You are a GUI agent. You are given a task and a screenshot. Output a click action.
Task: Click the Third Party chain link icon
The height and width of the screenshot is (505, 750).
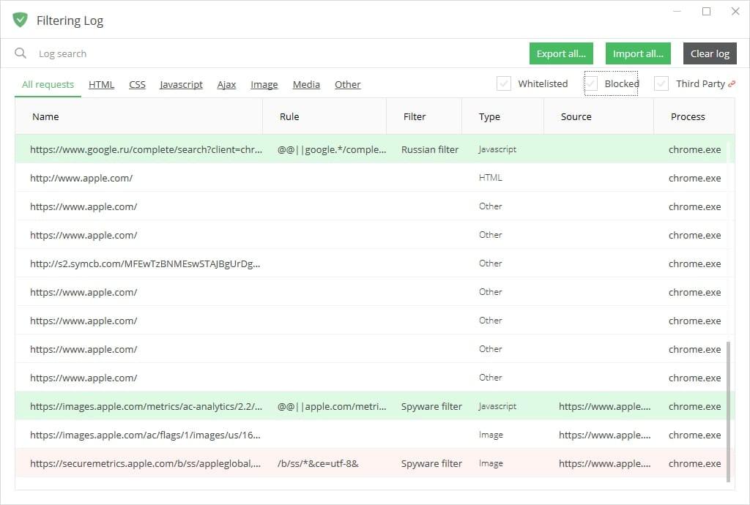(x=733, y=83)
